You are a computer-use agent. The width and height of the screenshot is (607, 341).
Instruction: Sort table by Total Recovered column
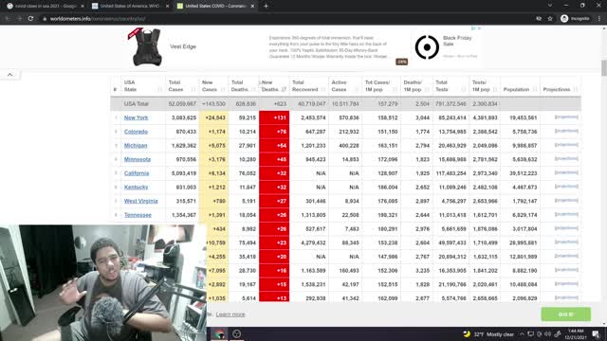(x=308, y=86)
